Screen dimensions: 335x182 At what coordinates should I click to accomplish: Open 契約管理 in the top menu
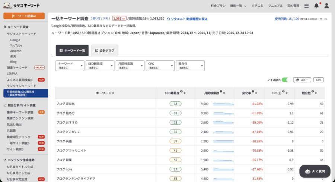pos(293,6)
